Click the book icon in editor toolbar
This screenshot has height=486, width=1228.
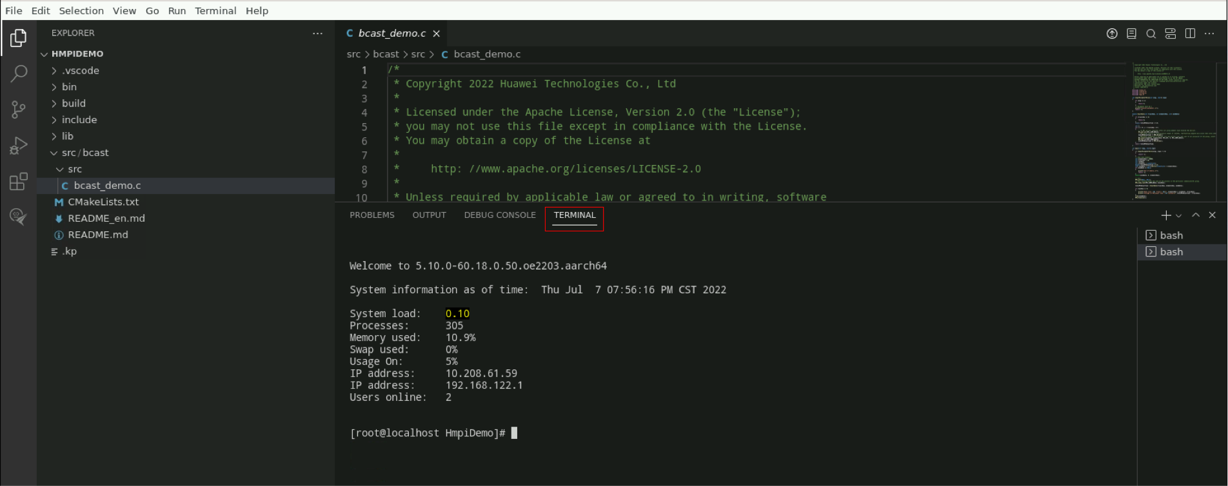1131,34
